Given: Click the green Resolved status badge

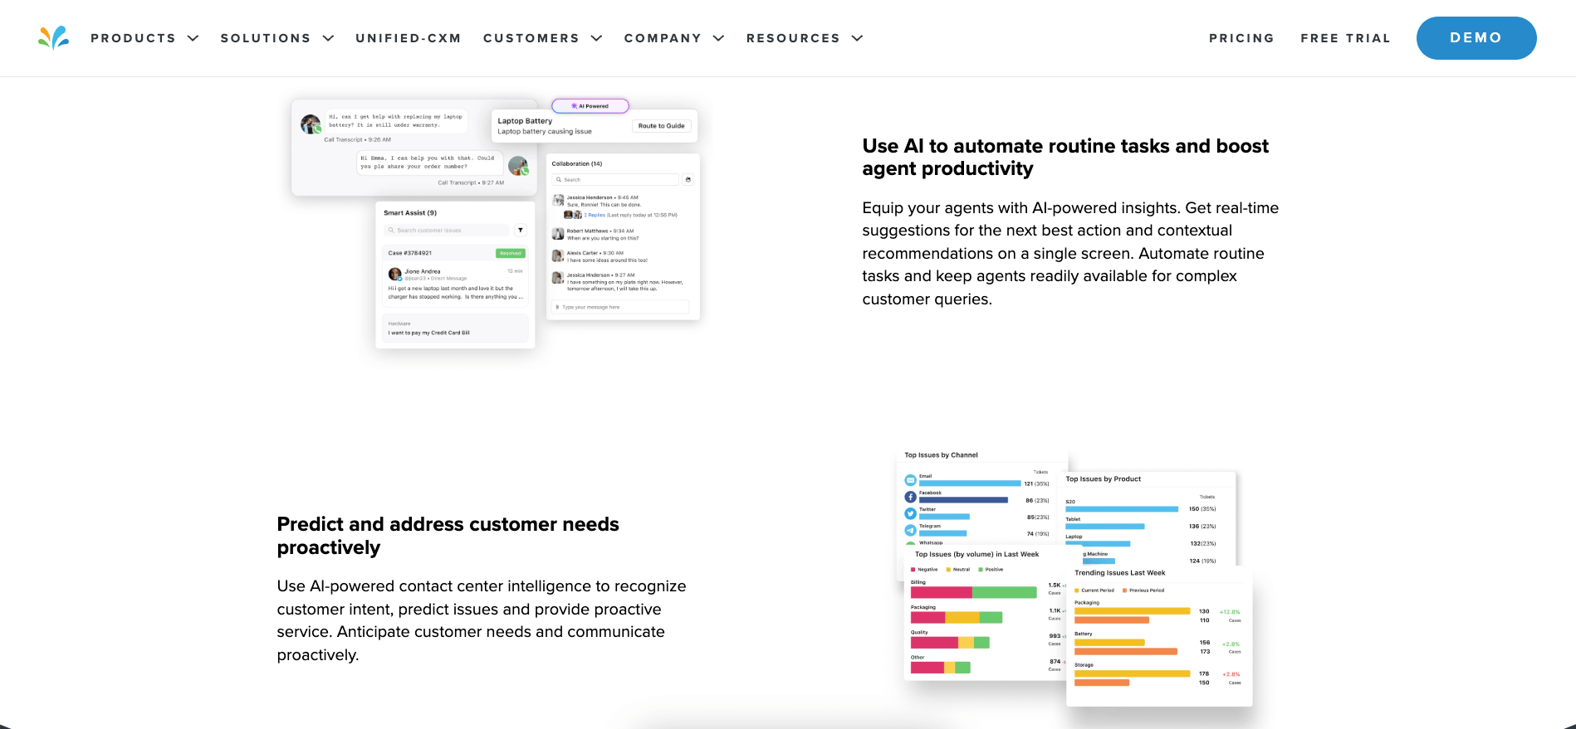Looking at the screenshot, I should pyautogui.click(x=511, y=253).
